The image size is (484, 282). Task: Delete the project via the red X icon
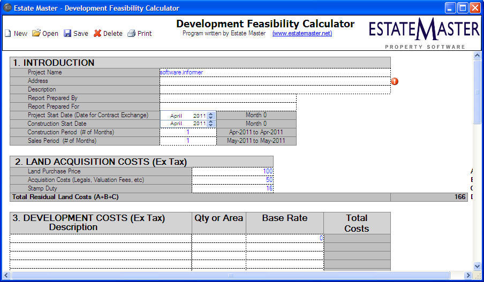(x=97, y=33)
